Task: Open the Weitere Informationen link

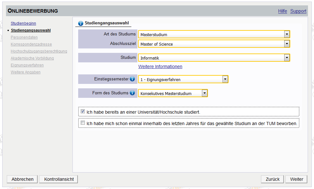Action: (x=160, y=66)
